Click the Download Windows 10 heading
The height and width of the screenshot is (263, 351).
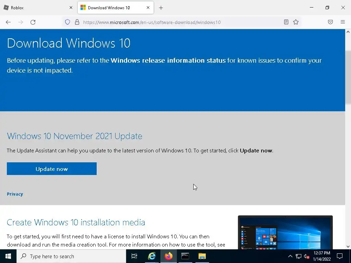[x=69, y=43]
